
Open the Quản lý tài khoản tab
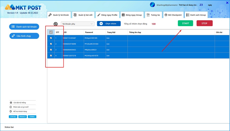tap(59, 15)
